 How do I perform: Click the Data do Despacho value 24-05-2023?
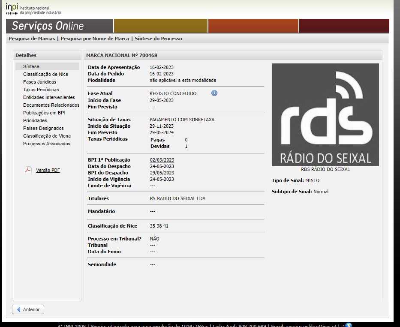(162, 166)
